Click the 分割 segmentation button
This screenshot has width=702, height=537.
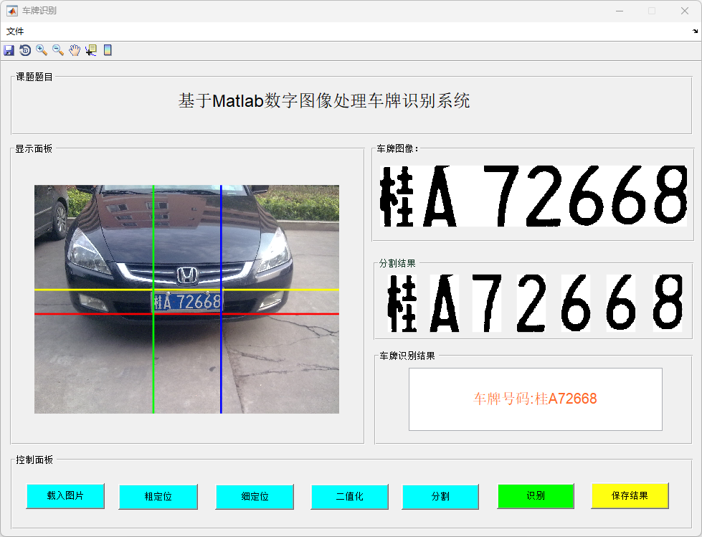[x=440, y=496]
